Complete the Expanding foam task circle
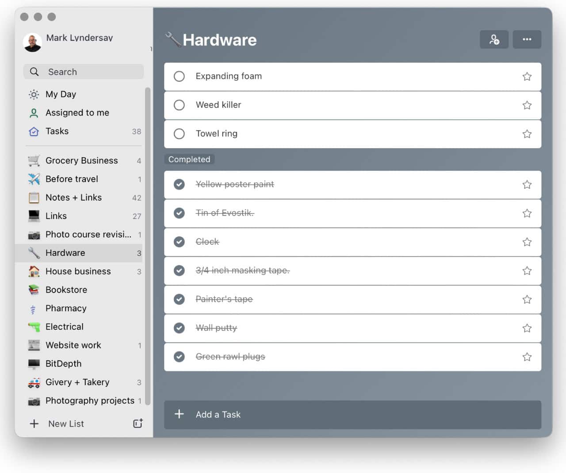The image size is (566, 473). coord(179,76)
